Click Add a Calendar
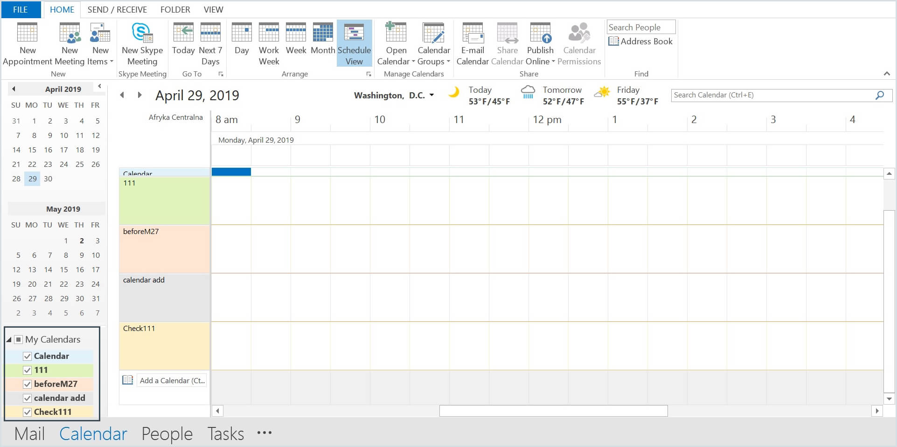This screenshot has width=897, height=447. coord(171,380)
